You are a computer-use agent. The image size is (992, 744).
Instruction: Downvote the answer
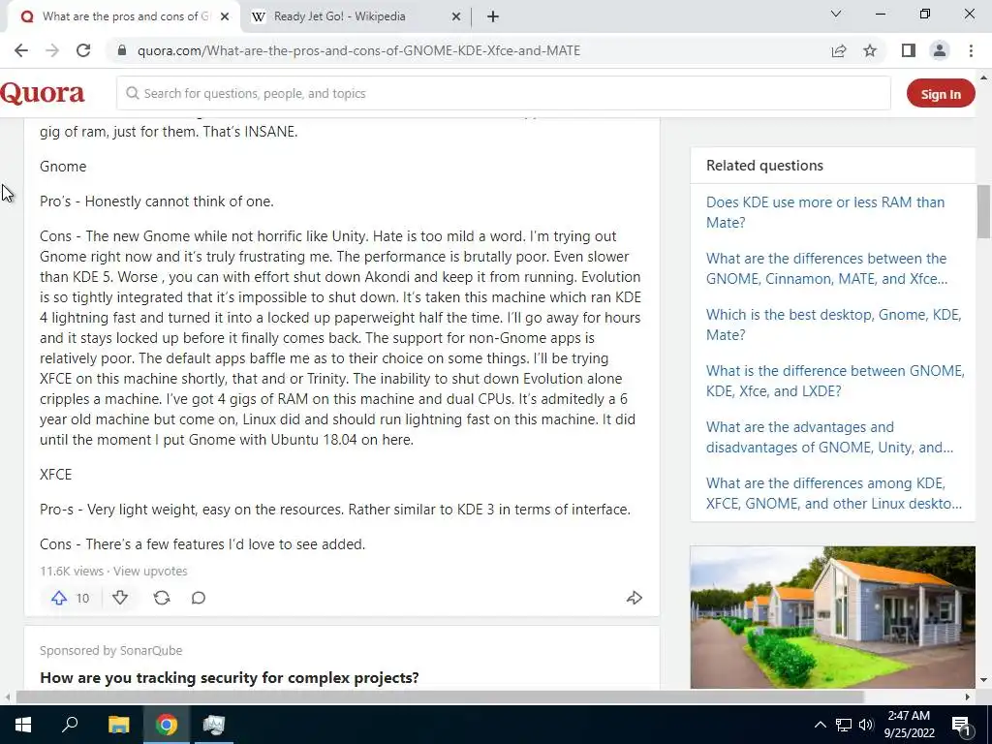click(120, 598)
